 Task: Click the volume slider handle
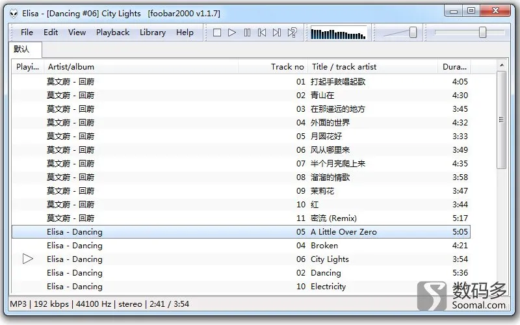(x=413, y=32)
